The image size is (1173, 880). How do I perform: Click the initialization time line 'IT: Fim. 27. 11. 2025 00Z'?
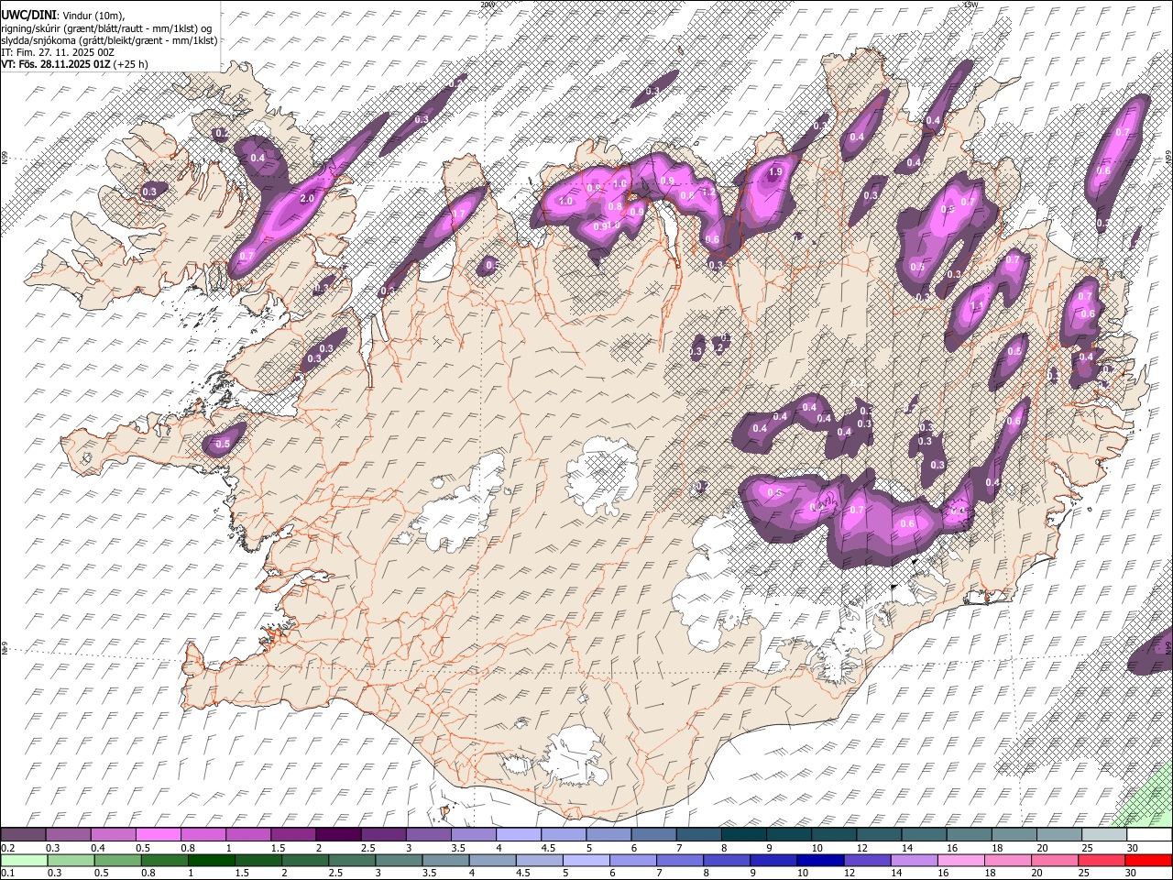(x=58, y=52)
